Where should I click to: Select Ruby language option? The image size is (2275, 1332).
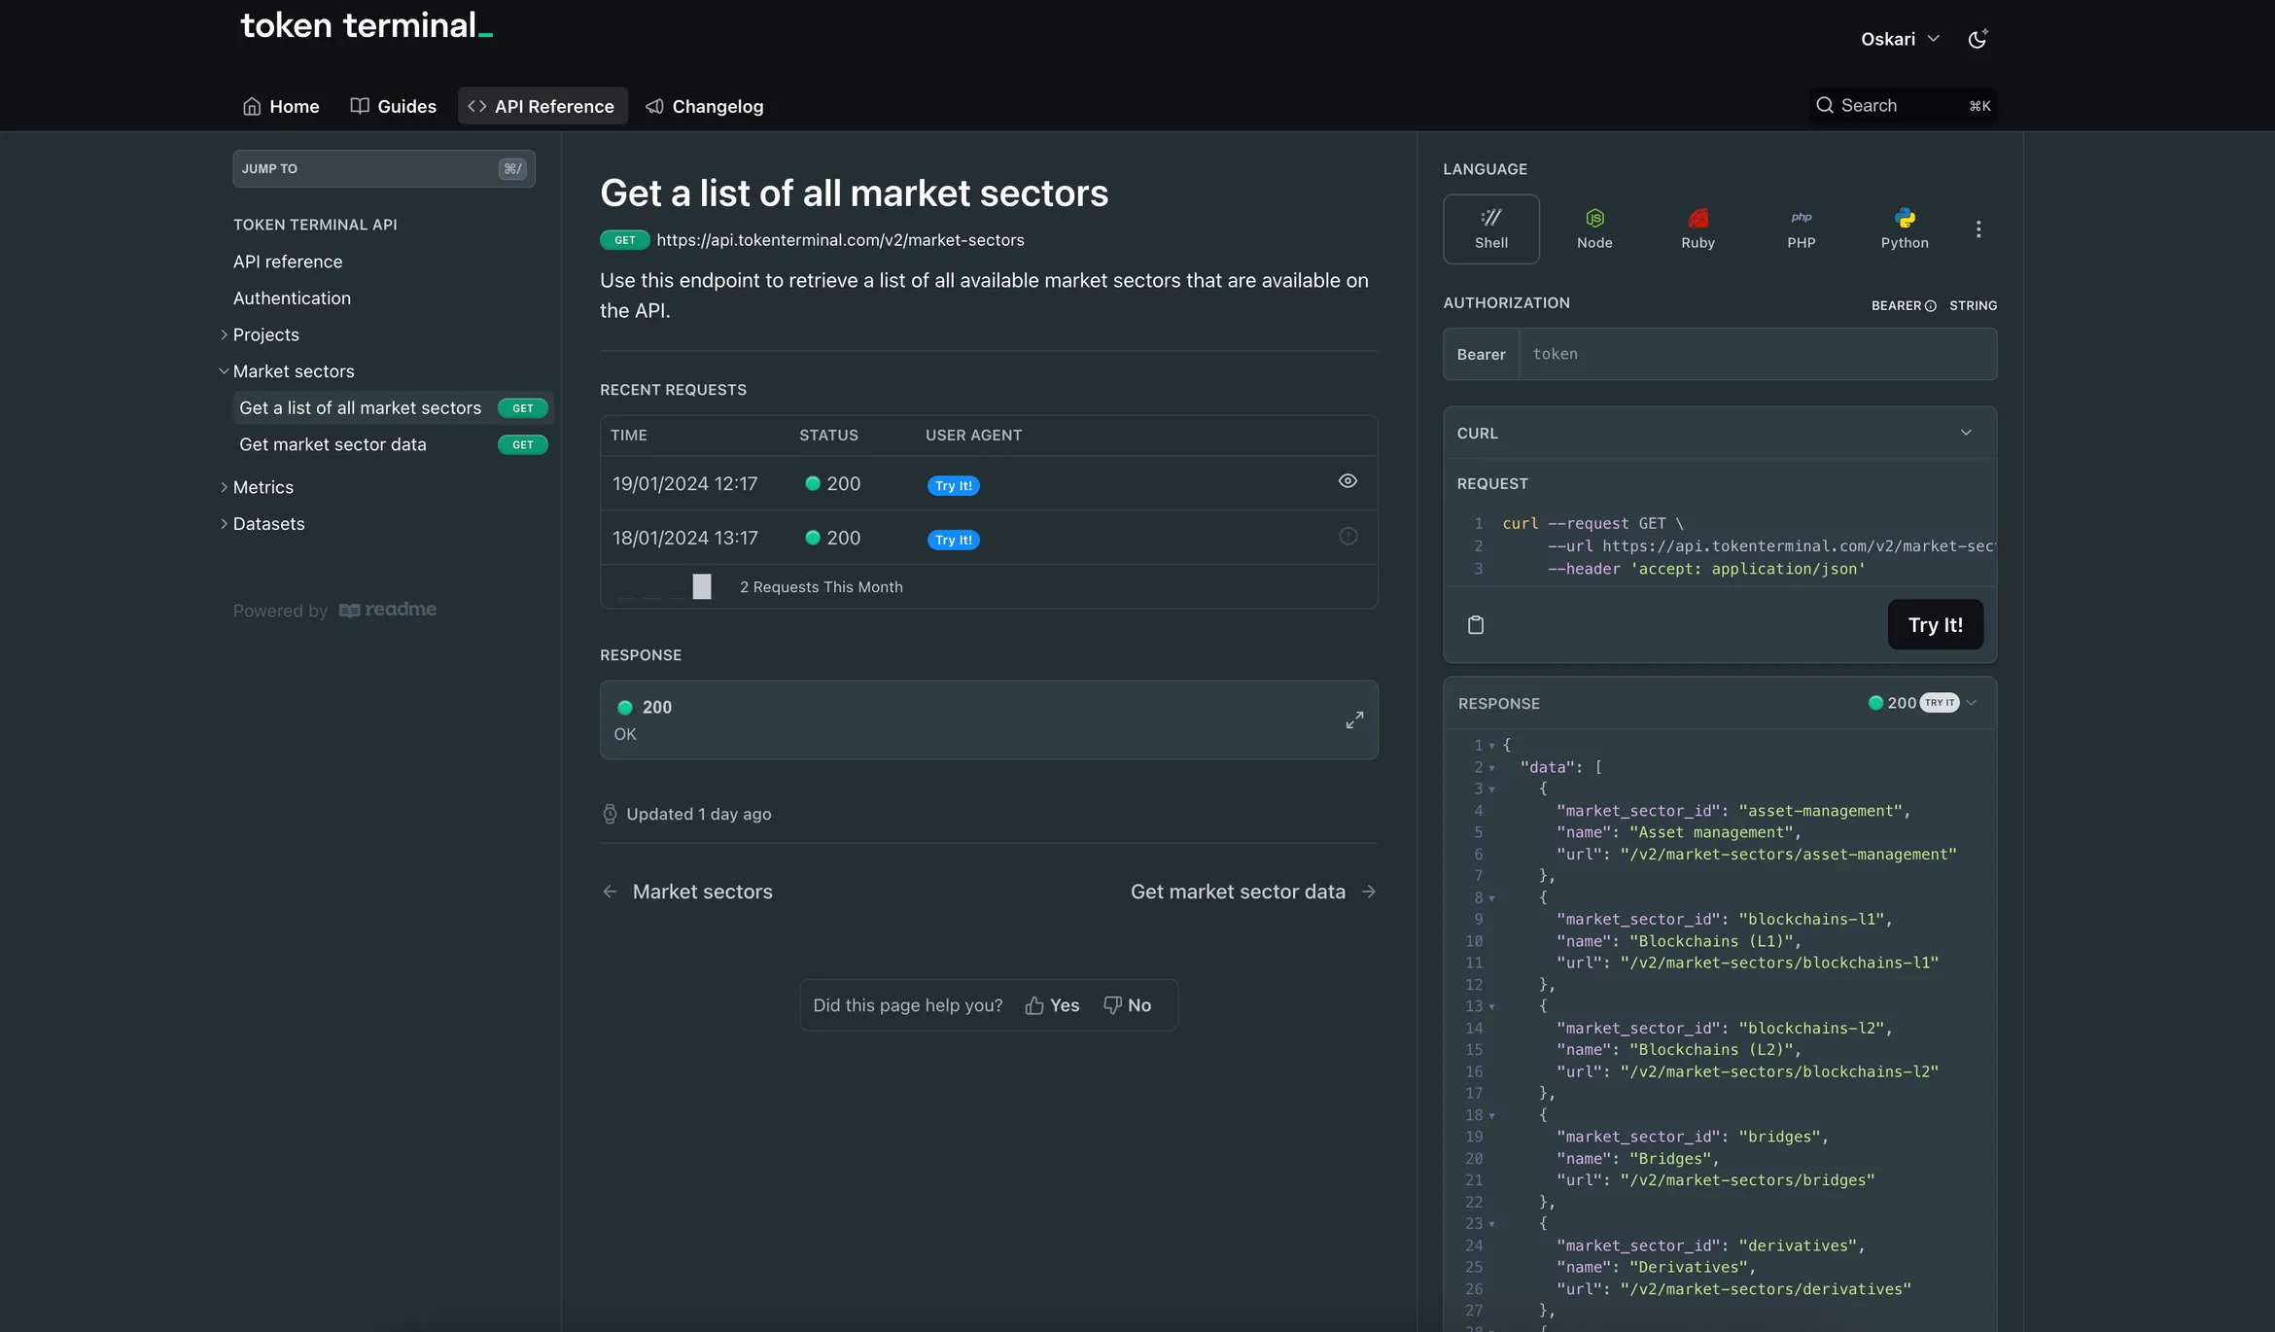(1697, 229)
